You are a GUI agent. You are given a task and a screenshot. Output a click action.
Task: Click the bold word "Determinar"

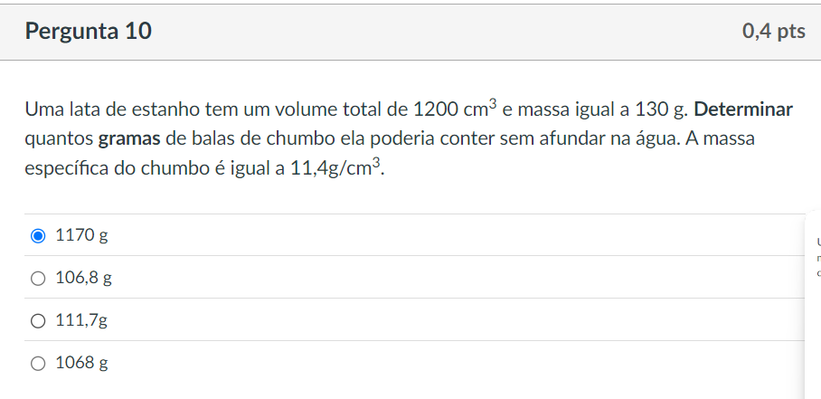tap(743, 110)
